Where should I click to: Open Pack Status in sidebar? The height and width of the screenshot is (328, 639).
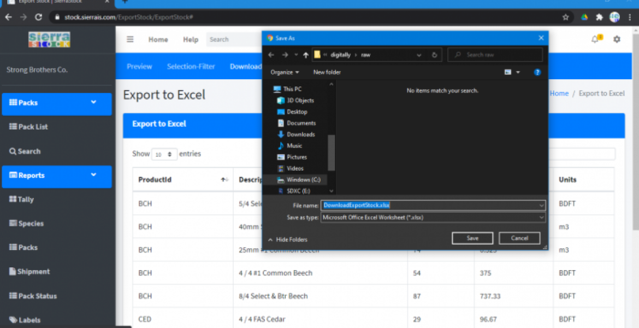tap(33, 296)
